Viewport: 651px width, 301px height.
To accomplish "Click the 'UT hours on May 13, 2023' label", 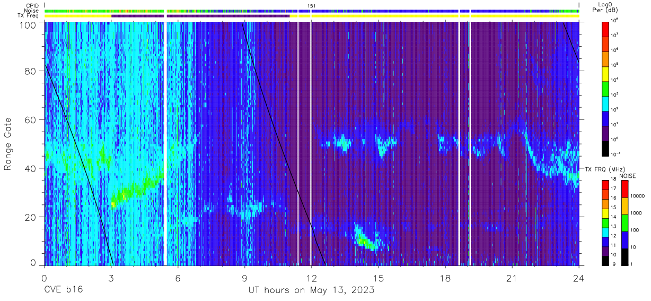I will click(x=312, y=290).
